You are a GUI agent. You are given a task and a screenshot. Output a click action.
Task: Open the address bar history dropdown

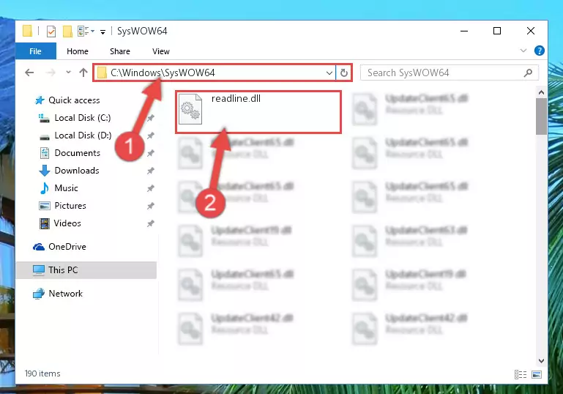coord(329,73)
